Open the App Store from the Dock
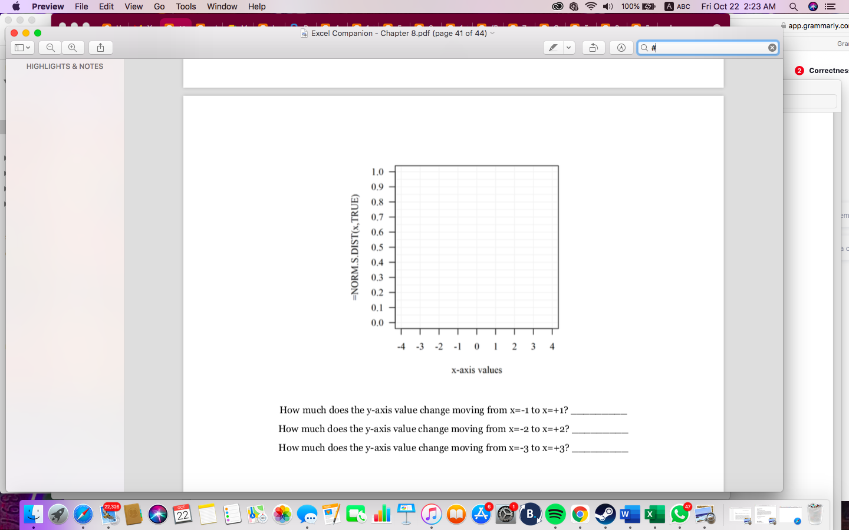The height and width of the screenshot is (530, 849). (x=481, y=514)
